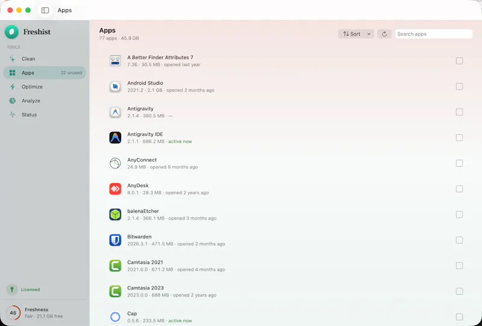
Task: Open the Sort options dropdown arrow
Action: click(369, 34)
